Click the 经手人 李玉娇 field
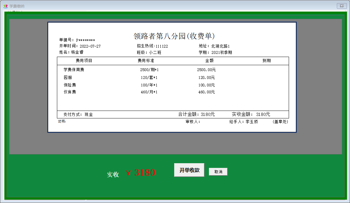 tap(244, 122)
